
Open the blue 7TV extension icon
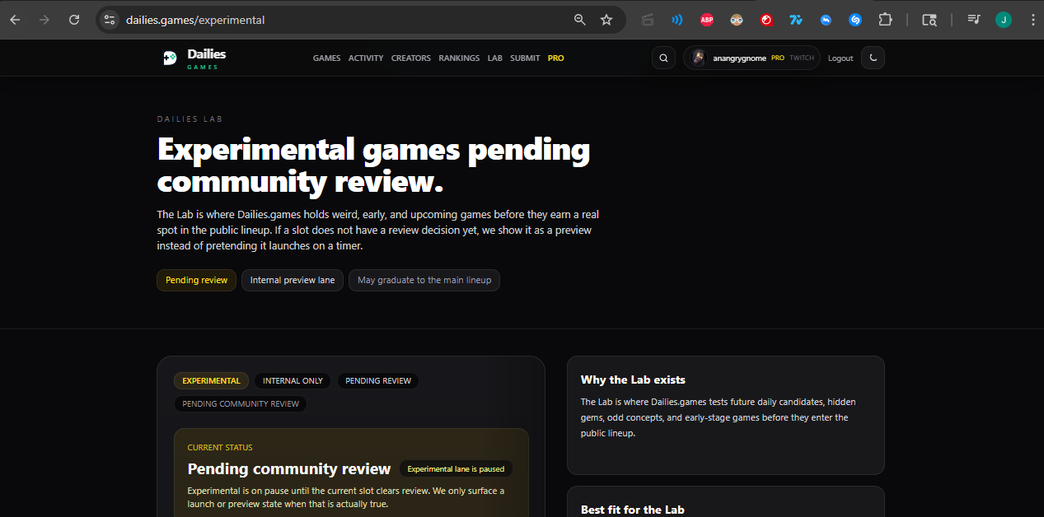click(796, 20)
